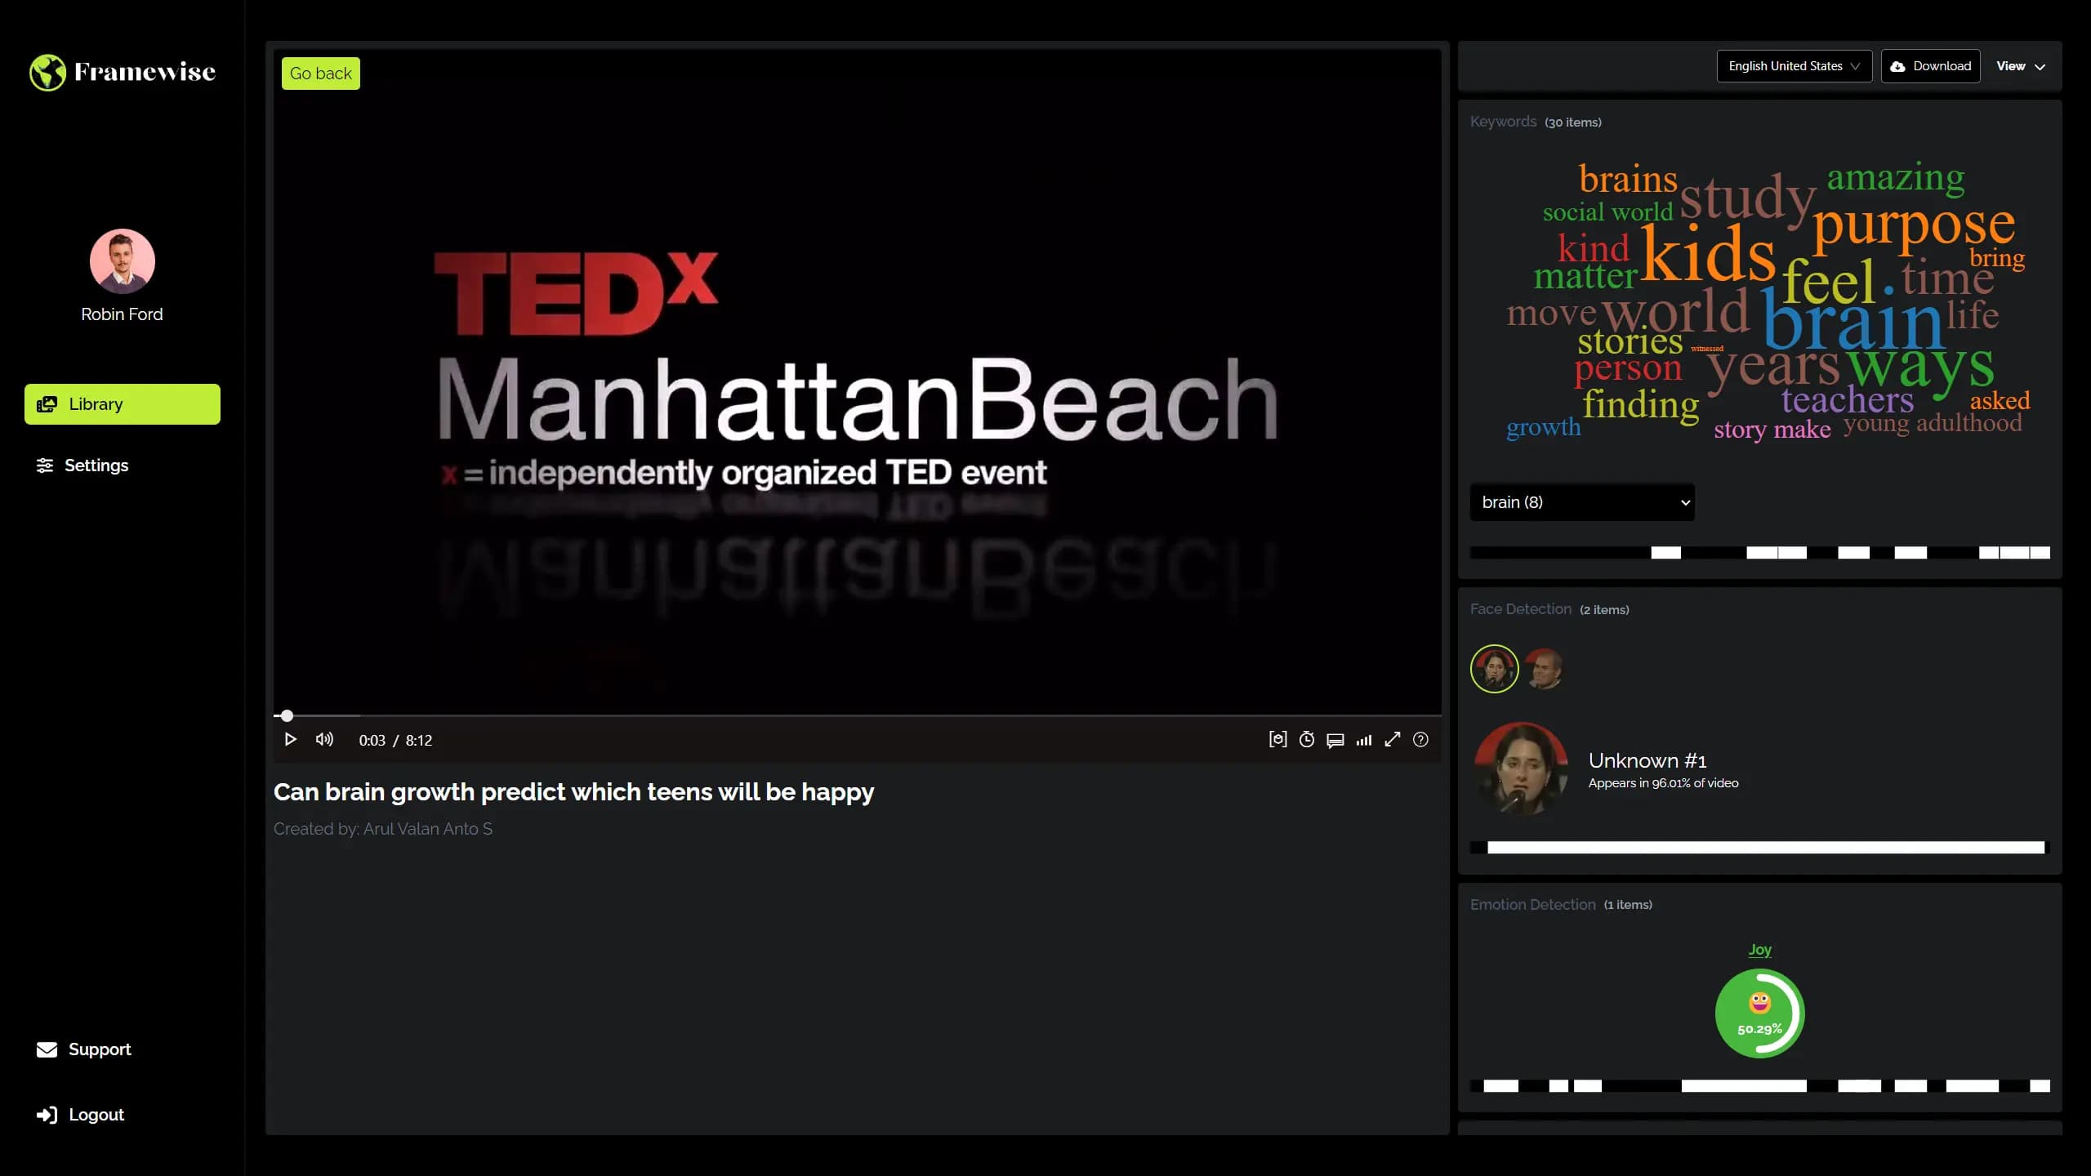Image resolution: width=2091 pixels, height=1176 pixels.
Task: Open the brain (8) keyword dropdown
Action: [1582, 502]
